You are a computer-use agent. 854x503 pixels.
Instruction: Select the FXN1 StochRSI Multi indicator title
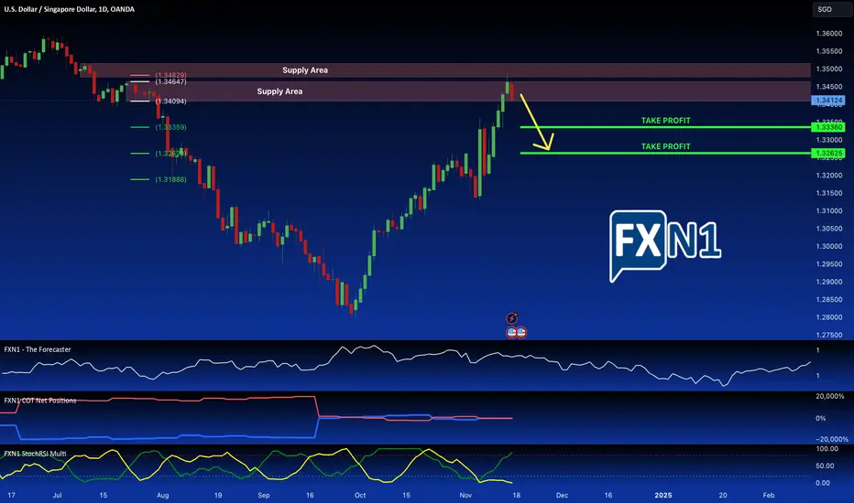point(36,454)
